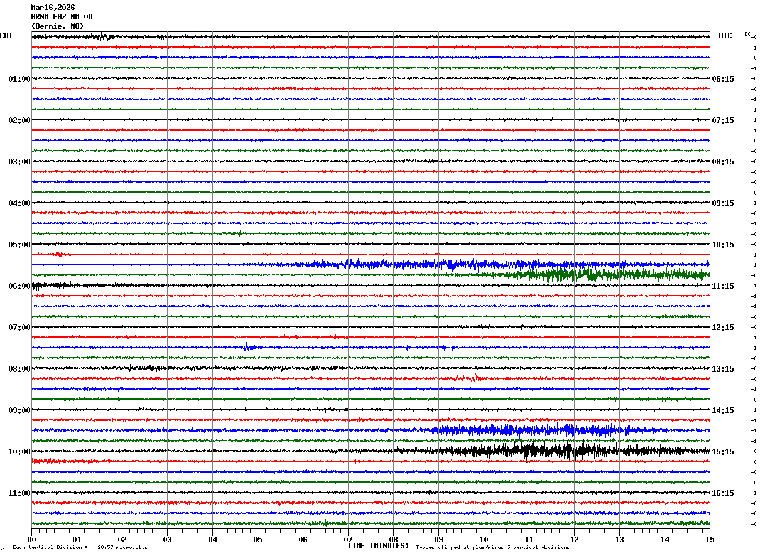Click the 07:15 UTC time label
Viewport: 760px width, 556px height.
point(723,120)
